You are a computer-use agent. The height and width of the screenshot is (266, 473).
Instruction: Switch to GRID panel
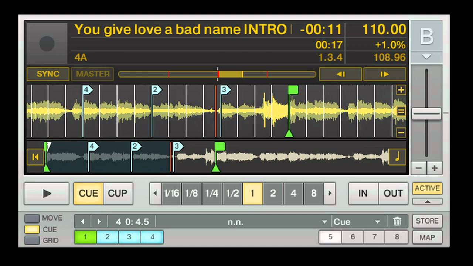coord(32,240)
